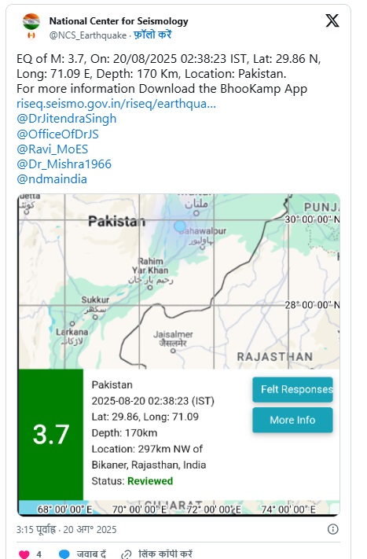Open @Ravi_MoES mention

[52, 149]
